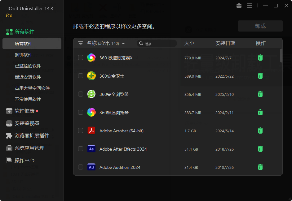Image resolution: width=292 pixels, height=201 pixels.
Task: Click the Adobe After Effects 2024 name
Action: 123,149
